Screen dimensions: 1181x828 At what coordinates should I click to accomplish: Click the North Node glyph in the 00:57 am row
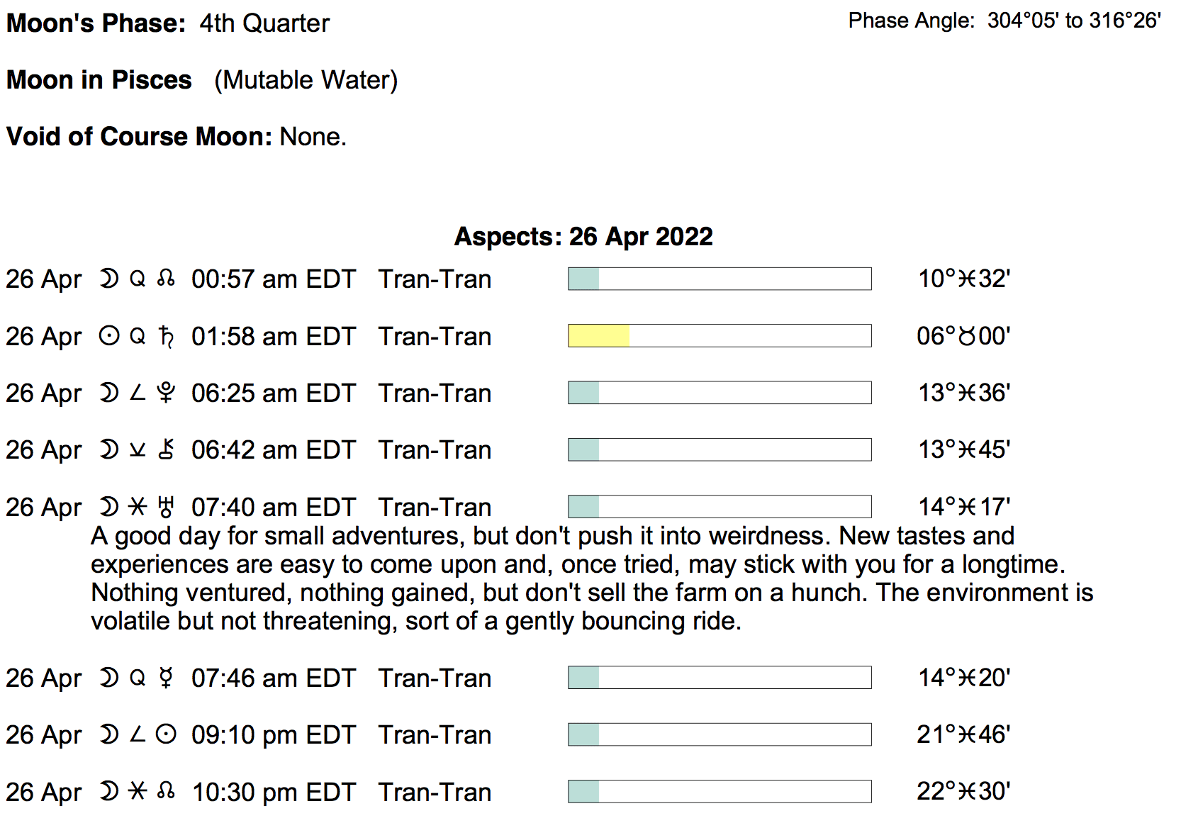pos(167,279)
